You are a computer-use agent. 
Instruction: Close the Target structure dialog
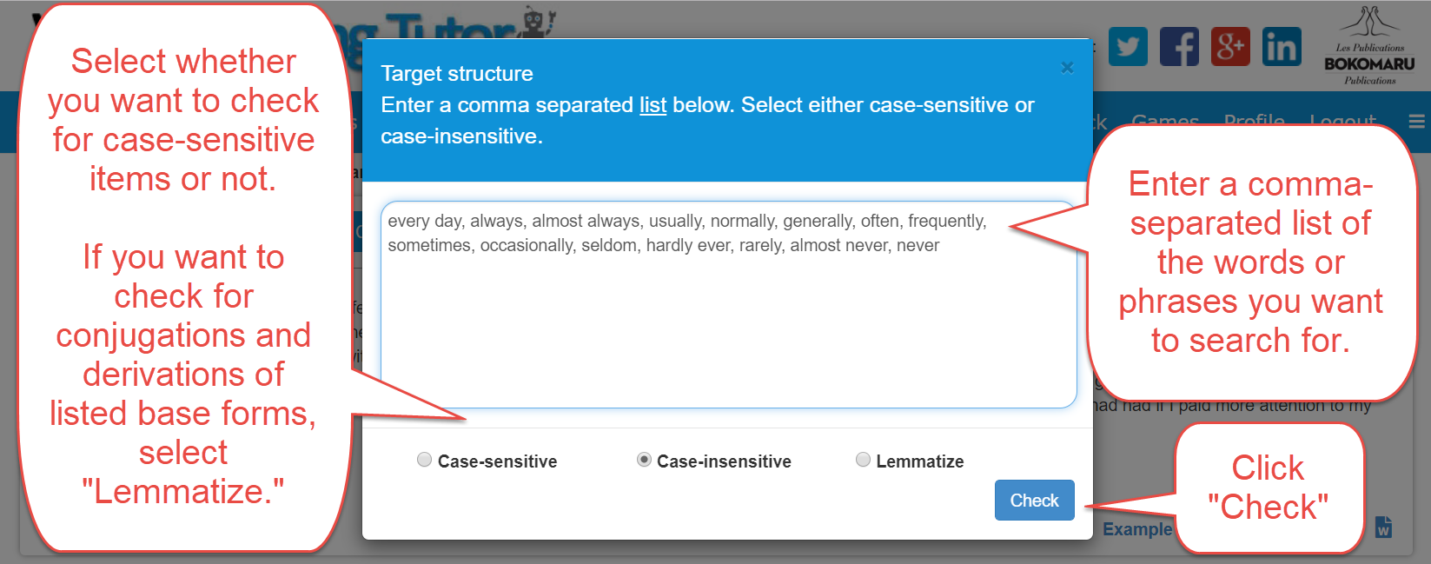1067,68
